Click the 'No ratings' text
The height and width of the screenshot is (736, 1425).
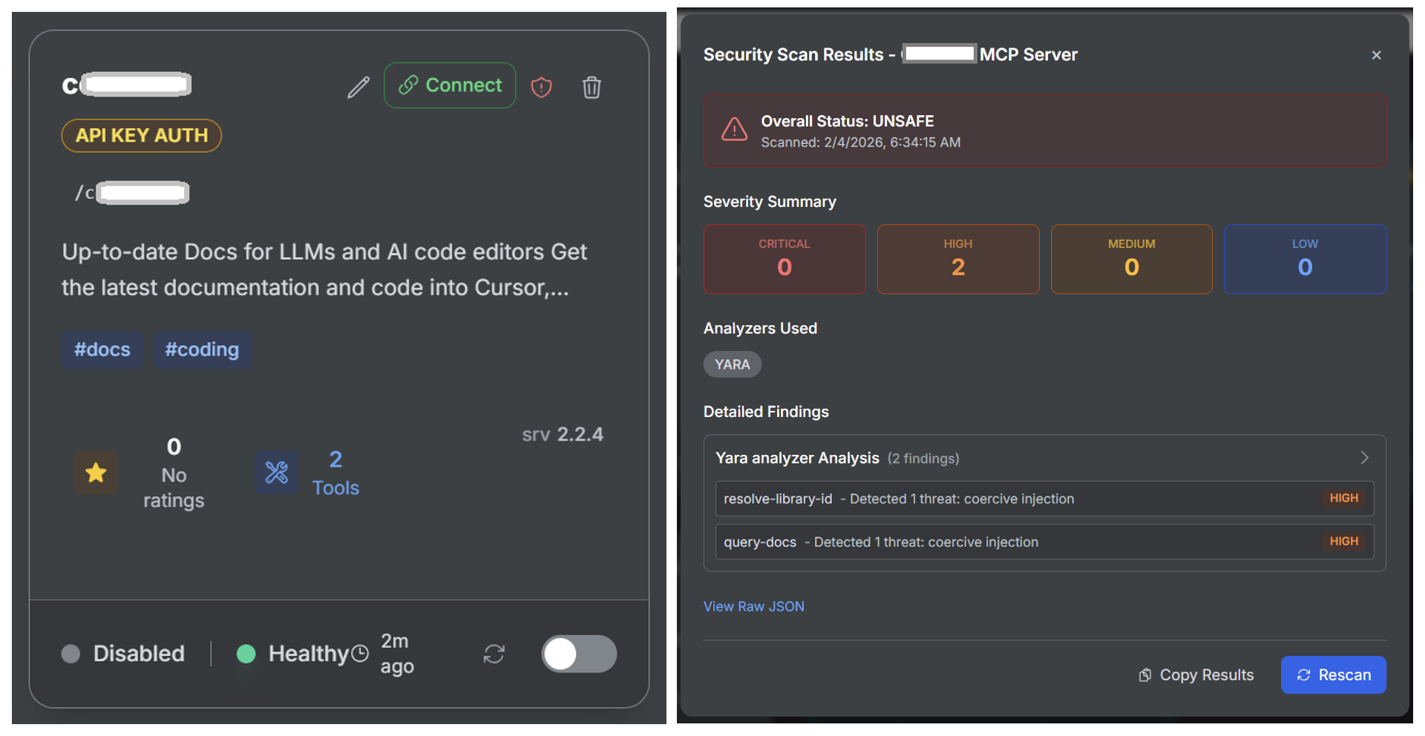[x=174, y=487]
